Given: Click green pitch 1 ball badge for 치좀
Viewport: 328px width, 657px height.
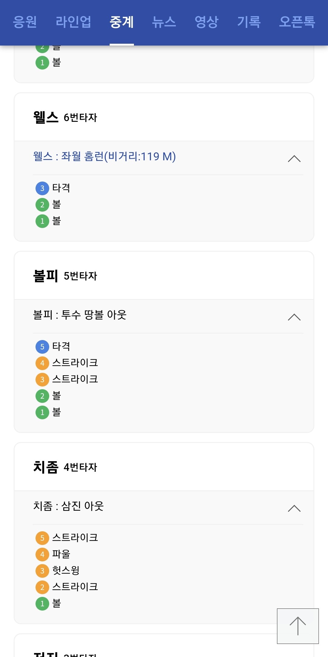Looking at the screenshot, I should click(x=42, y=604).
